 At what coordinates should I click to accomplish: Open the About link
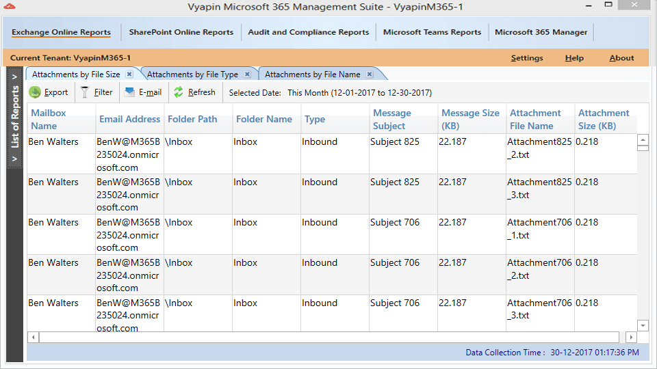[x=621, y=58]
